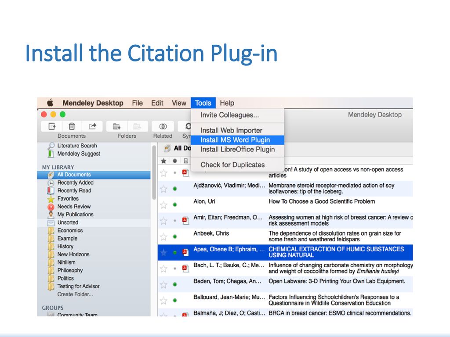The height and width of the screenshot is (337, 450).
Task: Open Mendeley Suggest in sidebar
Action: click(x=79, y=154)
